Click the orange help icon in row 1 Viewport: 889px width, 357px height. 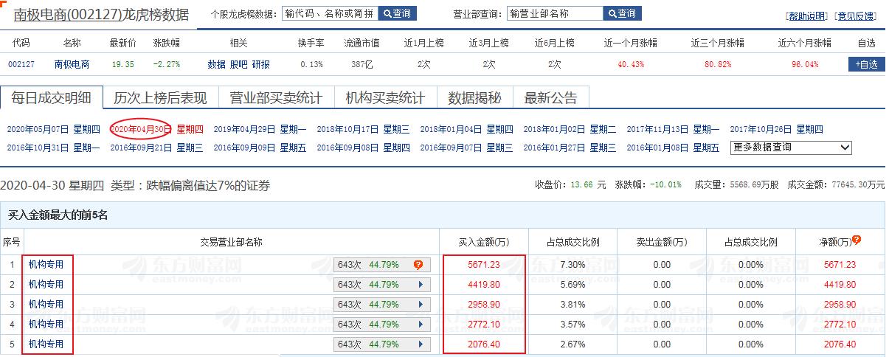coord(418,264)
